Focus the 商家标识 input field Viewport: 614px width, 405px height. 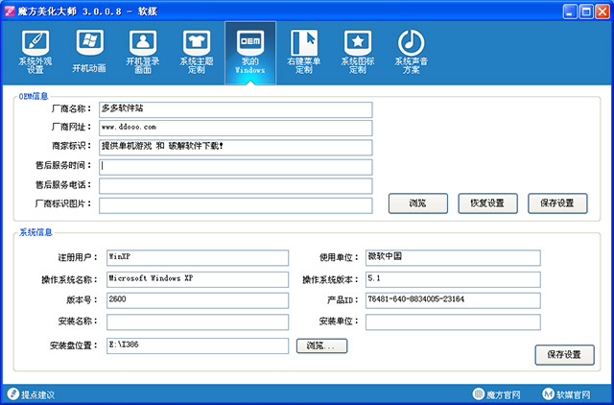(x=235, y=148)
